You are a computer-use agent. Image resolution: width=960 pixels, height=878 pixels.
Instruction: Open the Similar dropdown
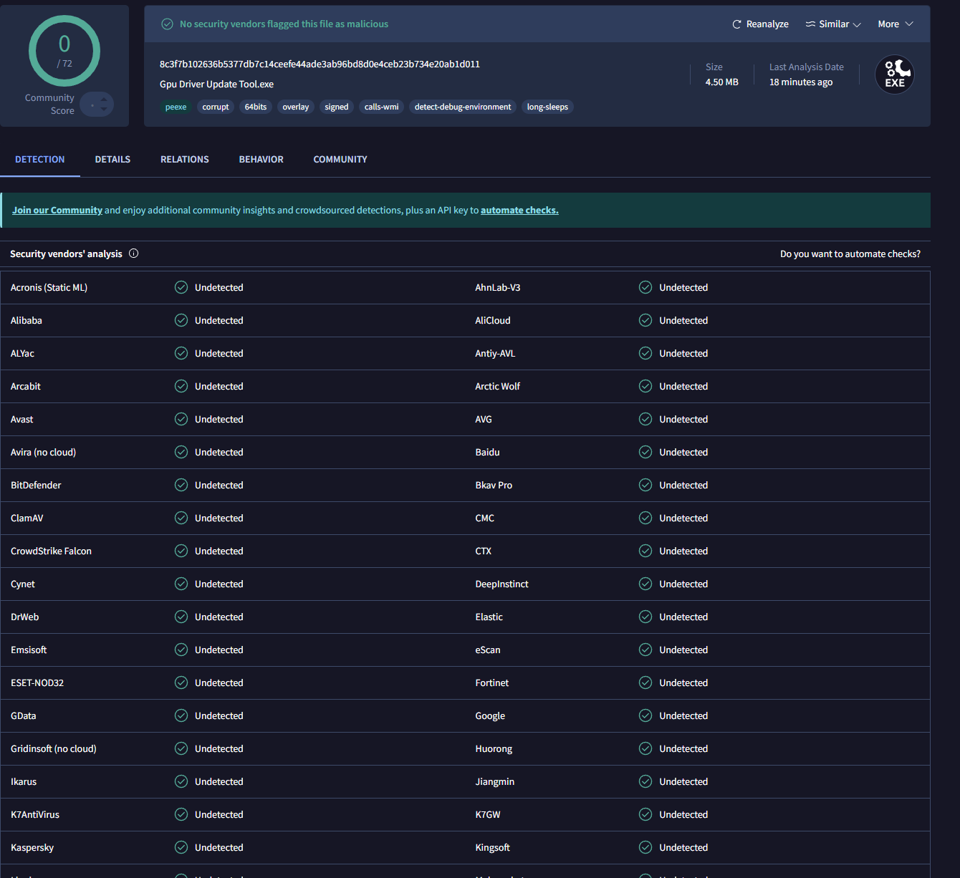pyautogui.click(x=833, y=24)
